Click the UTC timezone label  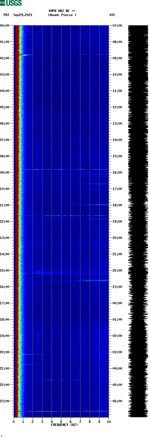[x=112, y=15]
